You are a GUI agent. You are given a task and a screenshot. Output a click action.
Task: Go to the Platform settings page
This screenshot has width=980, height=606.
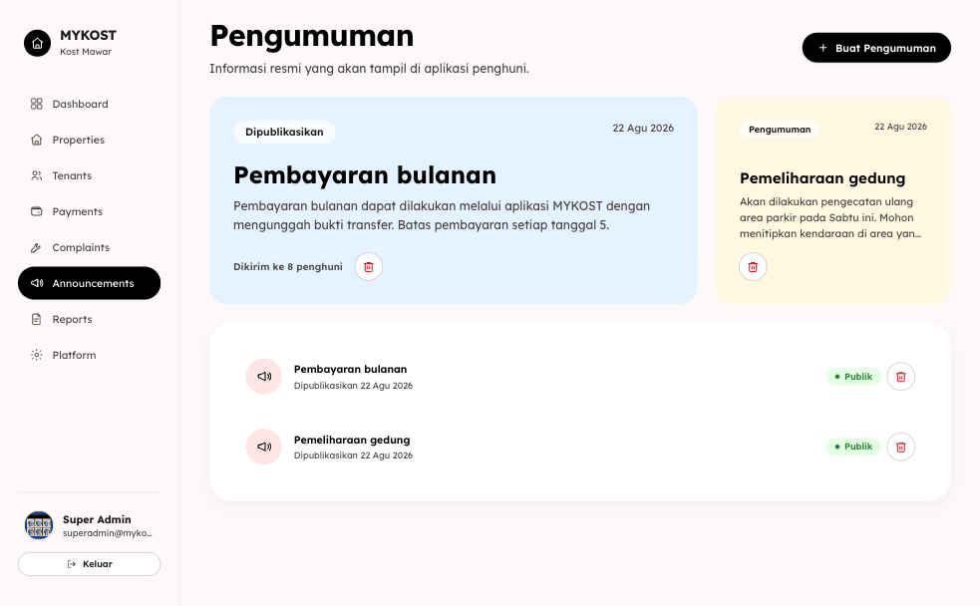click(90, 355)
